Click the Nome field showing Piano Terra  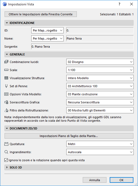tap(100, 38)
